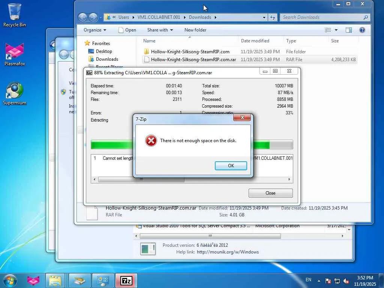Click the address bar refresh button
384x288 pixels.
pos(272,17)
